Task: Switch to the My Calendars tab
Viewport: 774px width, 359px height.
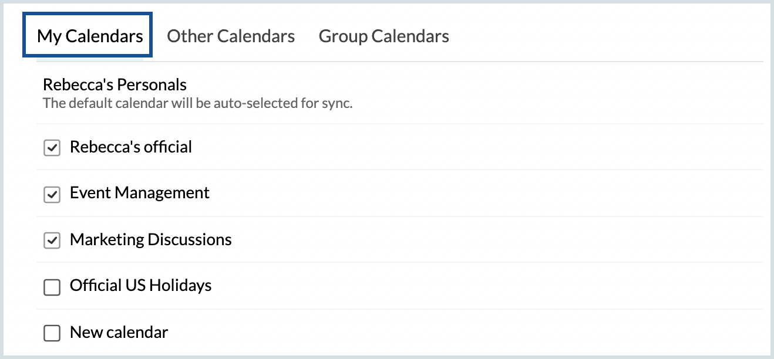Action: point(90,36)
